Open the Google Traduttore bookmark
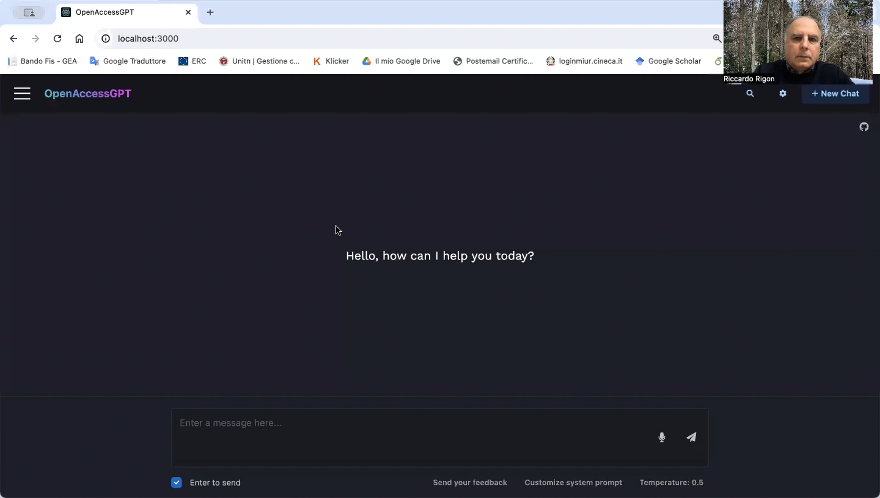Image resolution: width=880 pixels, height=498 pixels. coord(128,61)
